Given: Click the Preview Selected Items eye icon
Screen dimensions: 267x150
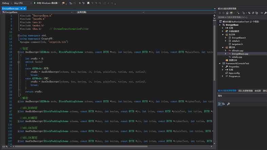Looking at the screenshot, I should (x=262, y=13).
